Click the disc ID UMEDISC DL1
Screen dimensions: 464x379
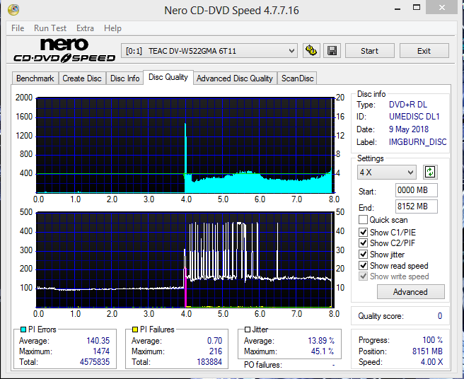[x=414, y=117]
